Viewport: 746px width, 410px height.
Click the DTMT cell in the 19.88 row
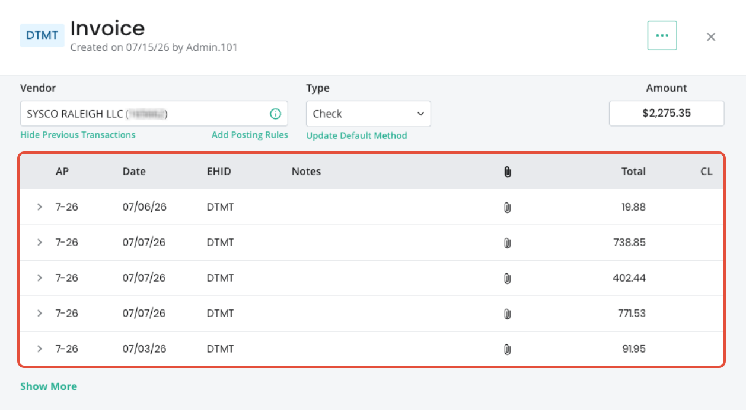(x=220, y=207)
